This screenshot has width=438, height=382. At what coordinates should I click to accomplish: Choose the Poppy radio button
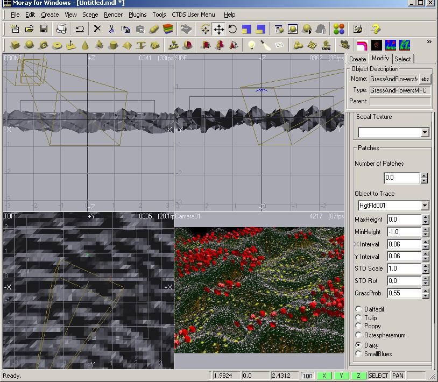click(x=359, y=326)
